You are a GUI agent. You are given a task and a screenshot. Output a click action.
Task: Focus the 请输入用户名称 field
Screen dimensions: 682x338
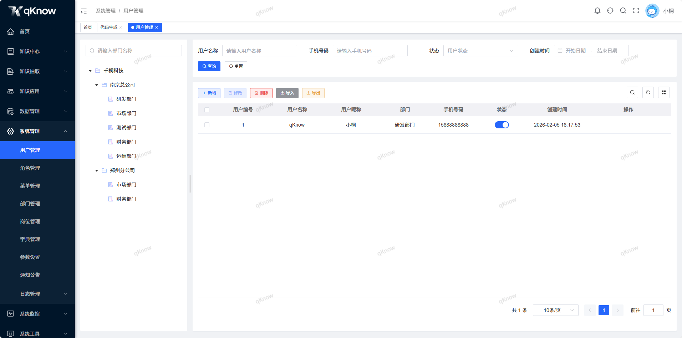[260, 51]
